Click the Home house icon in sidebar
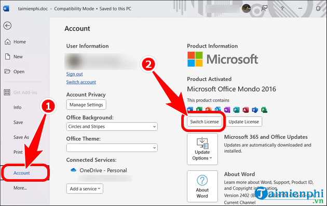Screen dimensions: 327x206 (x=7, y=41)
